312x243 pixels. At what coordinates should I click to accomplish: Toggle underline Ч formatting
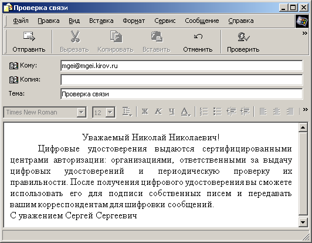[x=172, y=112]
